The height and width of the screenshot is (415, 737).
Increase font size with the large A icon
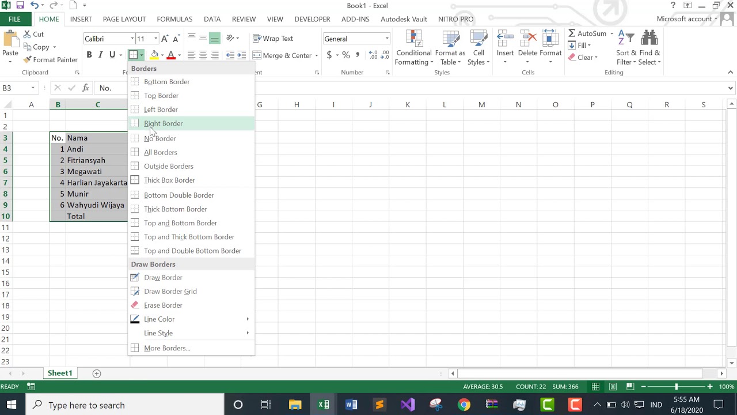click(165, 39)
